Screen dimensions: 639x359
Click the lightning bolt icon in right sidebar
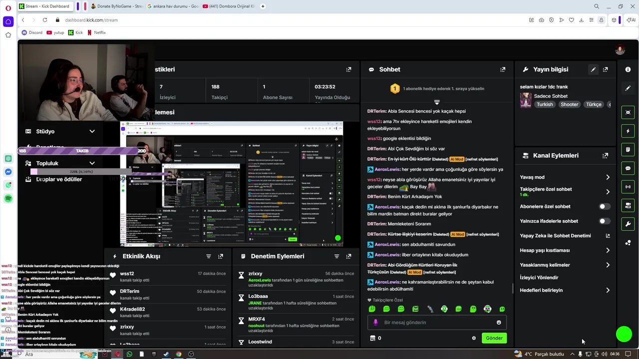click(x=628, y=131)
